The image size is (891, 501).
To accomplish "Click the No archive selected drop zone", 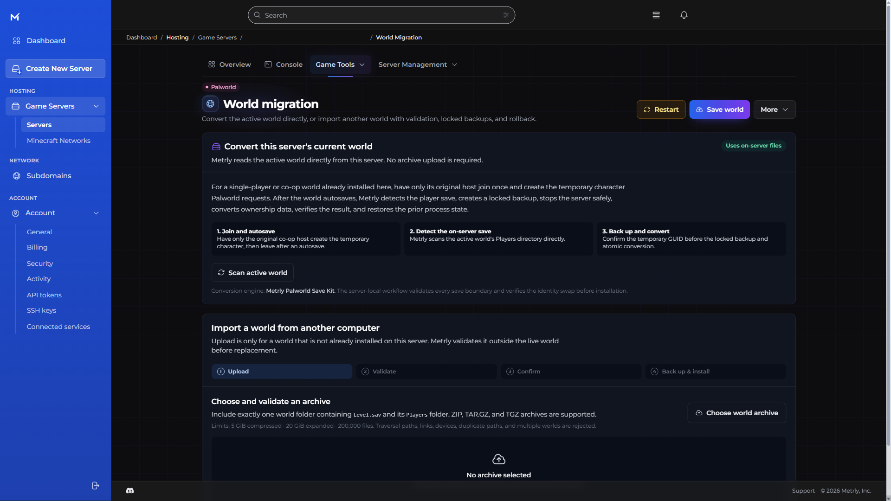I will (498, 459).
